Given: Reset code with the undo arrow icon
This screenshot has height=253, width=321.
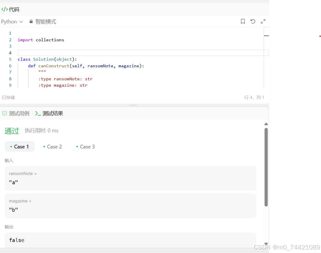Looking at the screenshot, I should 253,21.
